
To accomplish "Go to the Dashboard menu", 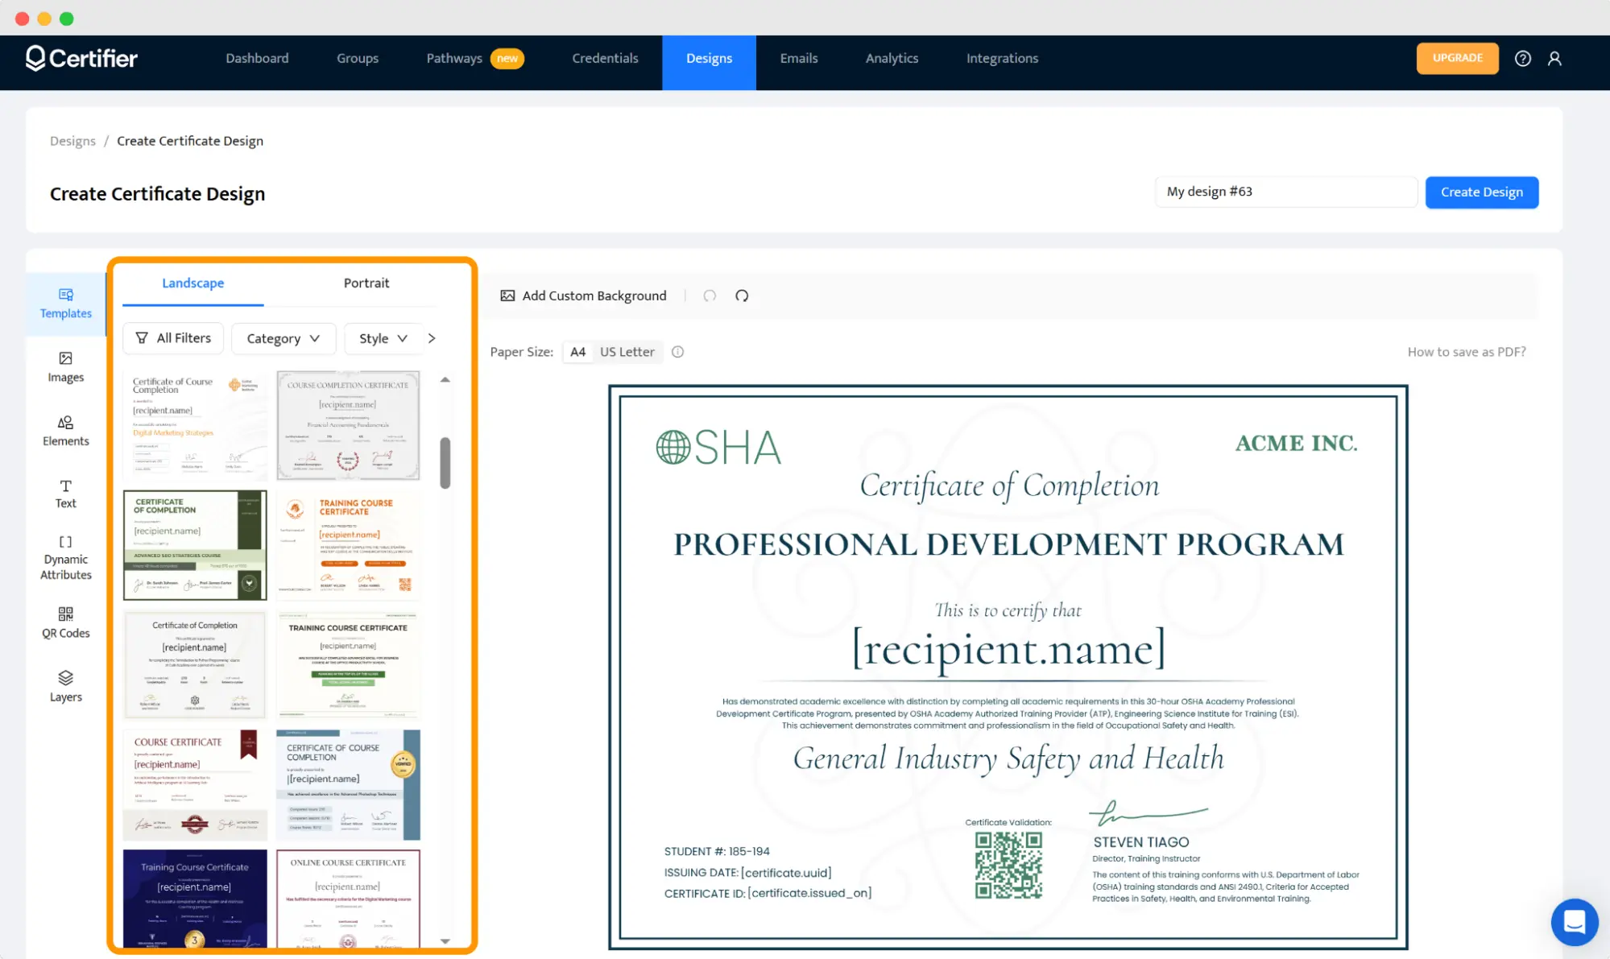I will (257, 58).
